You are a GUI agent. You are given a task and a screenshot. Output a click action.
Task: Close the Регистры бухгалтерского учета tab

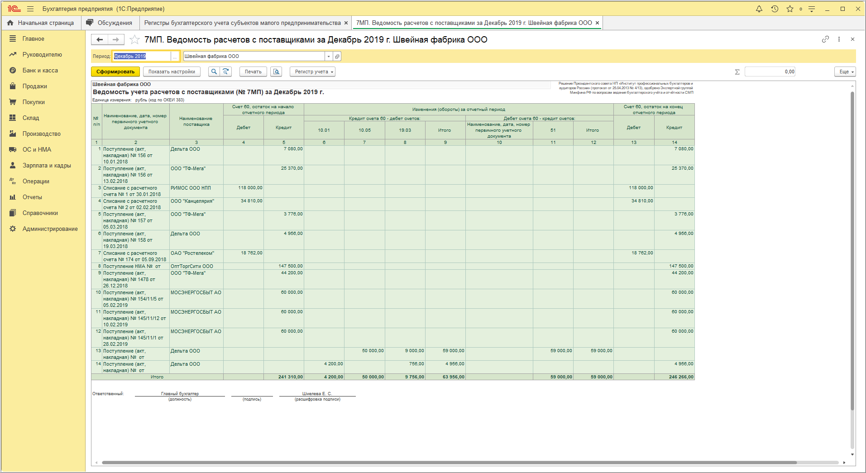click(x=346, y=23)
